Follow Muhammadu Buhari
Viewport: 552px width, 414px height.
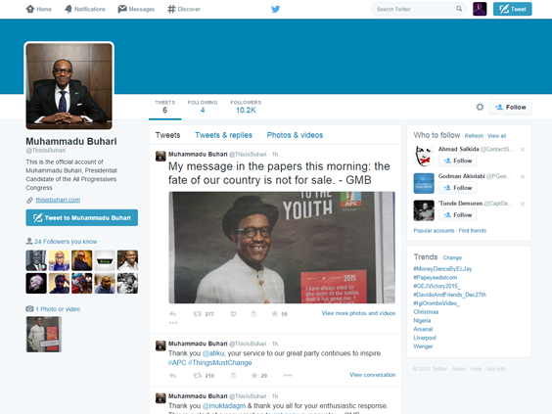(511, 107)
